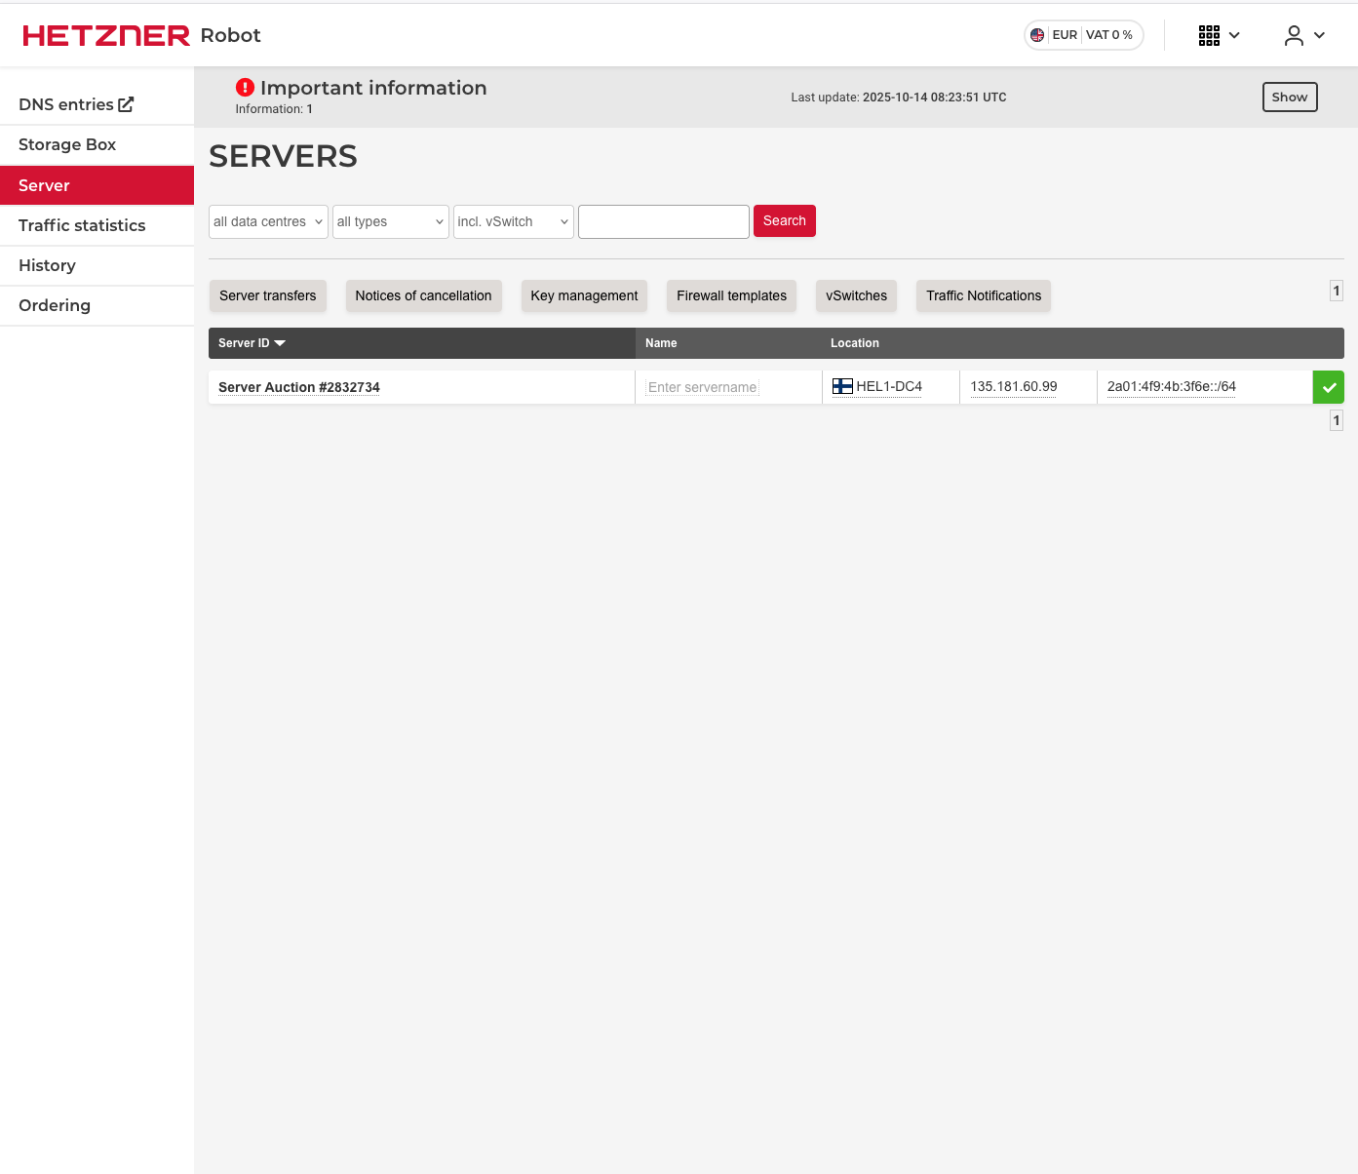Click the red Search button
Screen dimensions: 1358x1174
pyautogui.click(x=784, y=221)
